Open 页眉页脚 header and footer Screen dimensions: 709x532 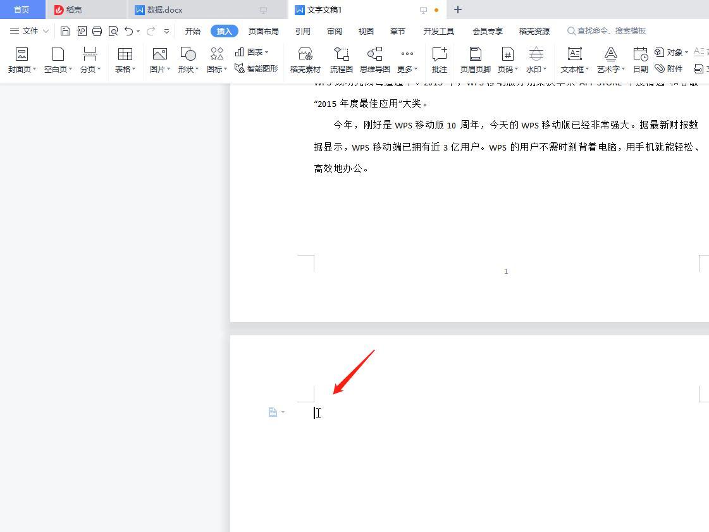(475, 60)
